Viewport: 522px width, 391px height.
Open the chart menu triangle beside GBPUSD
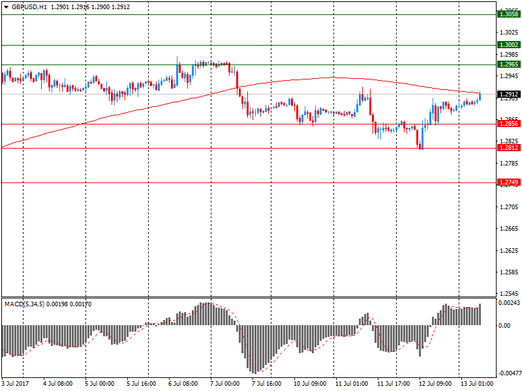click(x=6, y=7)
